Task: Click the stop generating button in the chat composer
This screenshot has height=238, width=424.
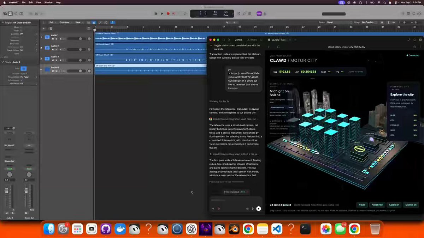Action: [259, 209]
